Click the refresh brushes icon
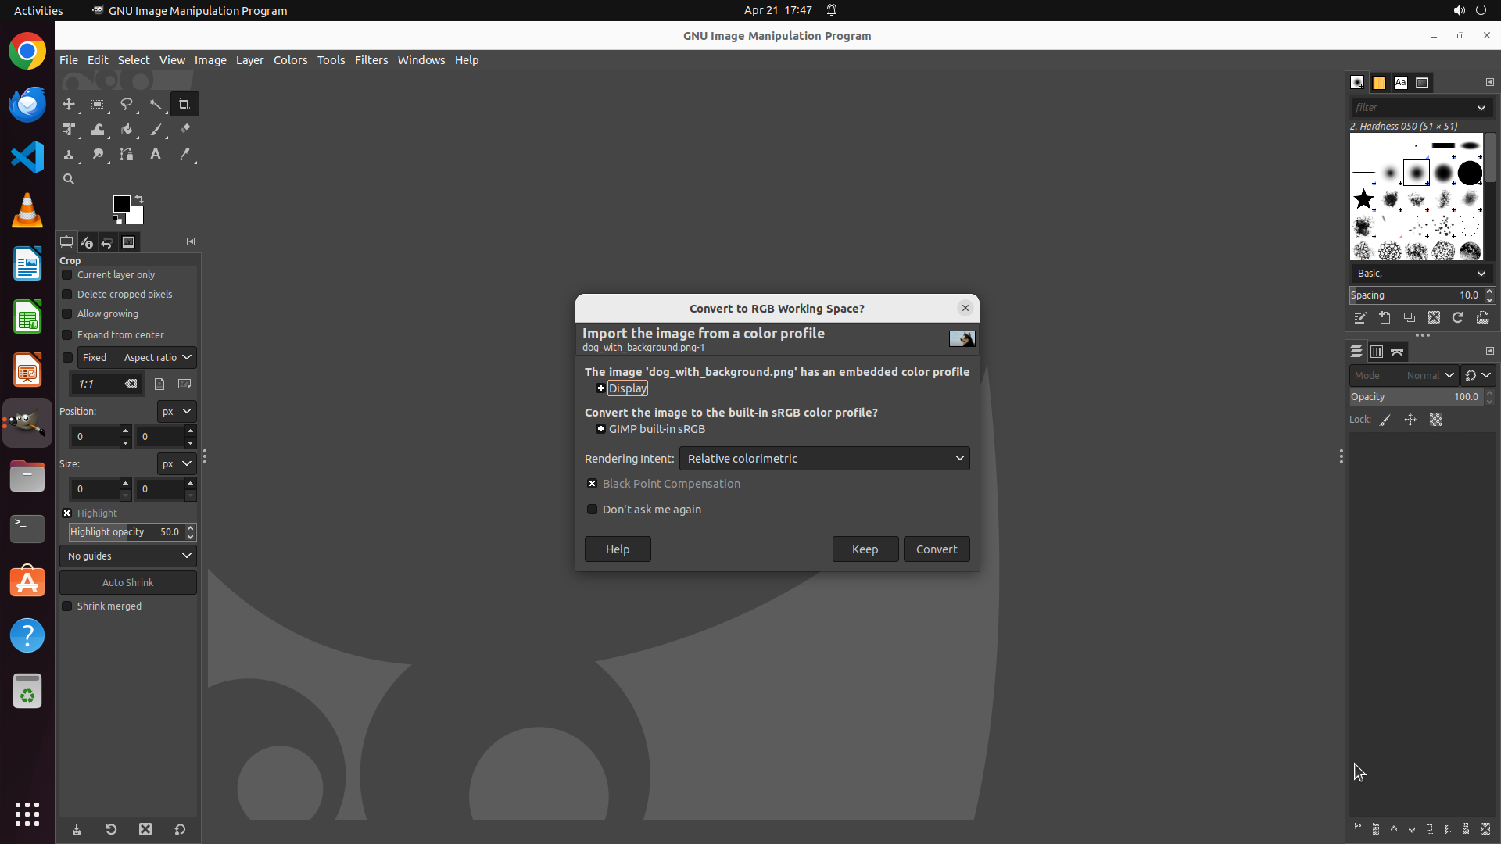 tap(1458, 317)
